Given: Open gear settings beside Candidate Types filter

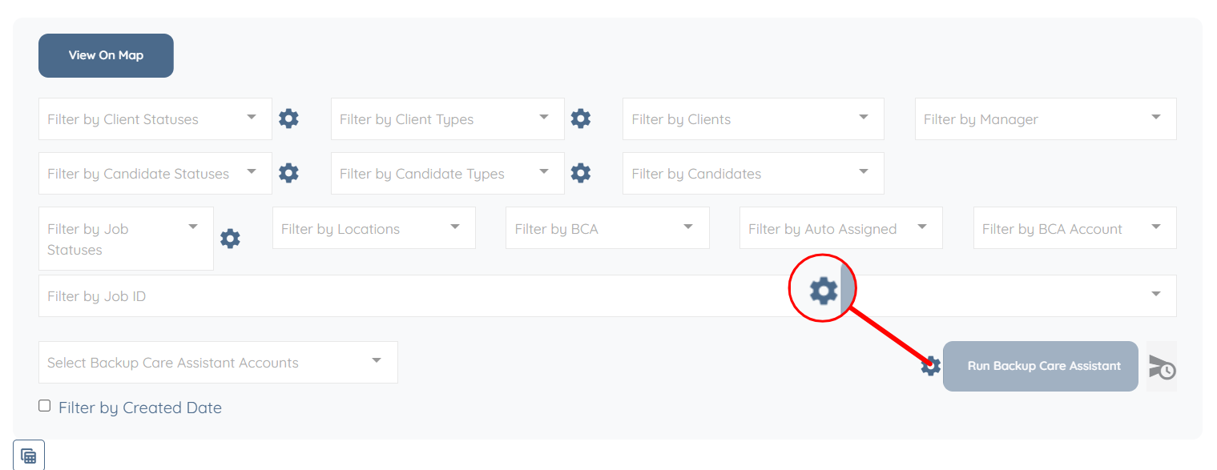Looking at the screenshot, I should 581,173.
